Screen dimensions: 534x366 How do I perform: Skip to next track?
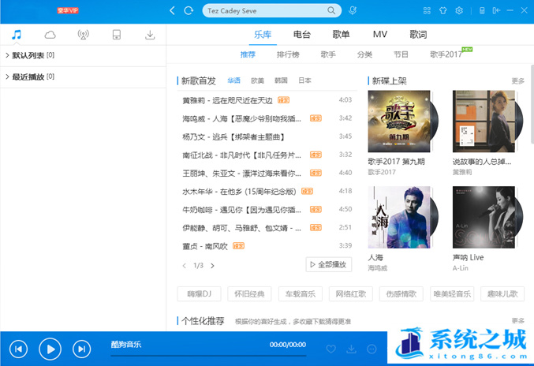pos(82,349)
